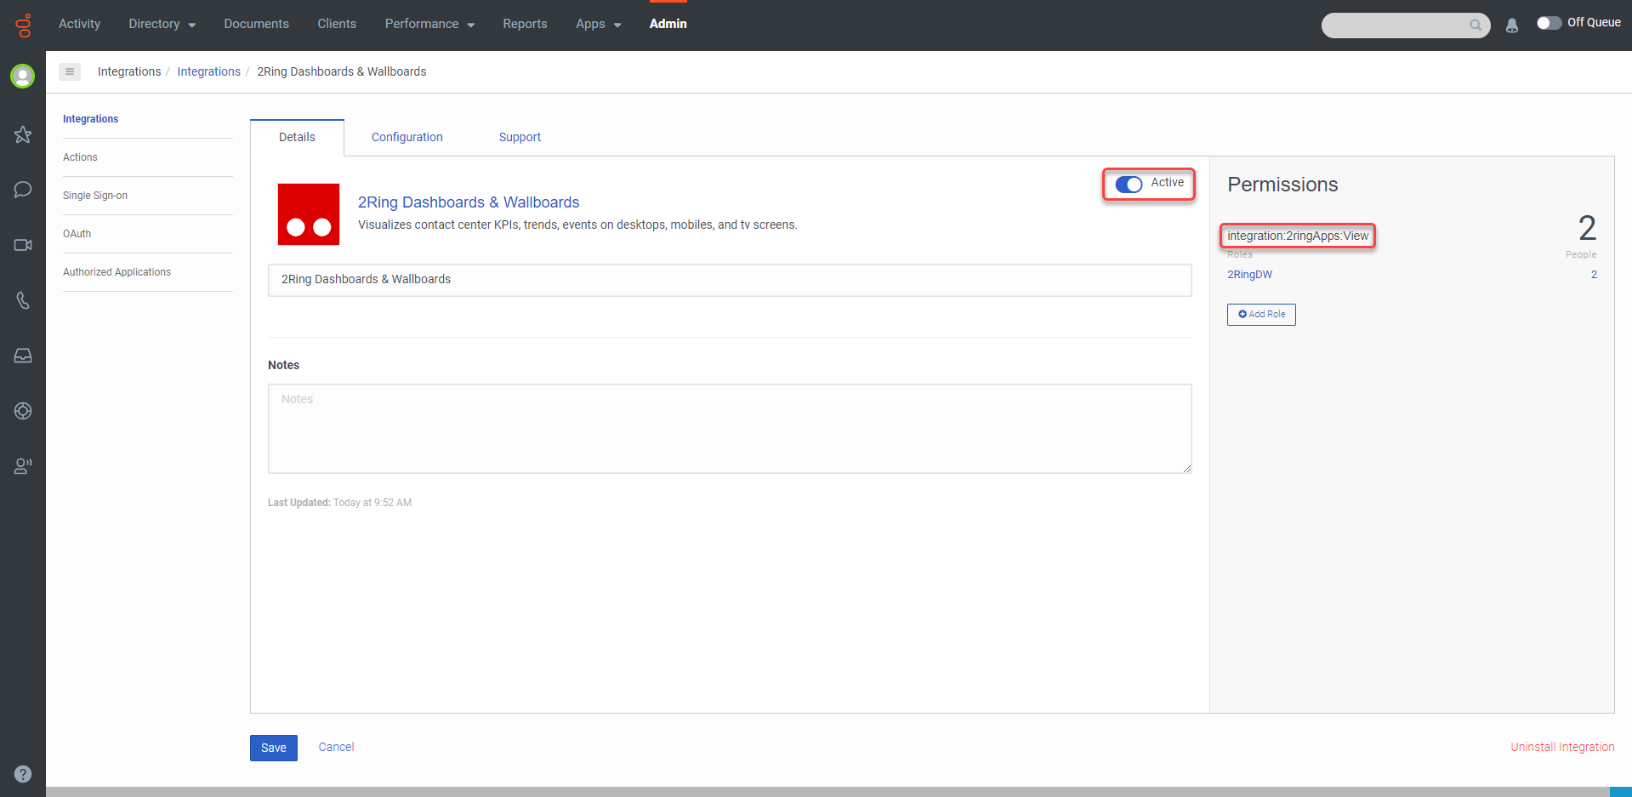The height and width of the screenshot is (797, 1632).
Task: Open the phone calls panel icon
Action: pos(22,300)
